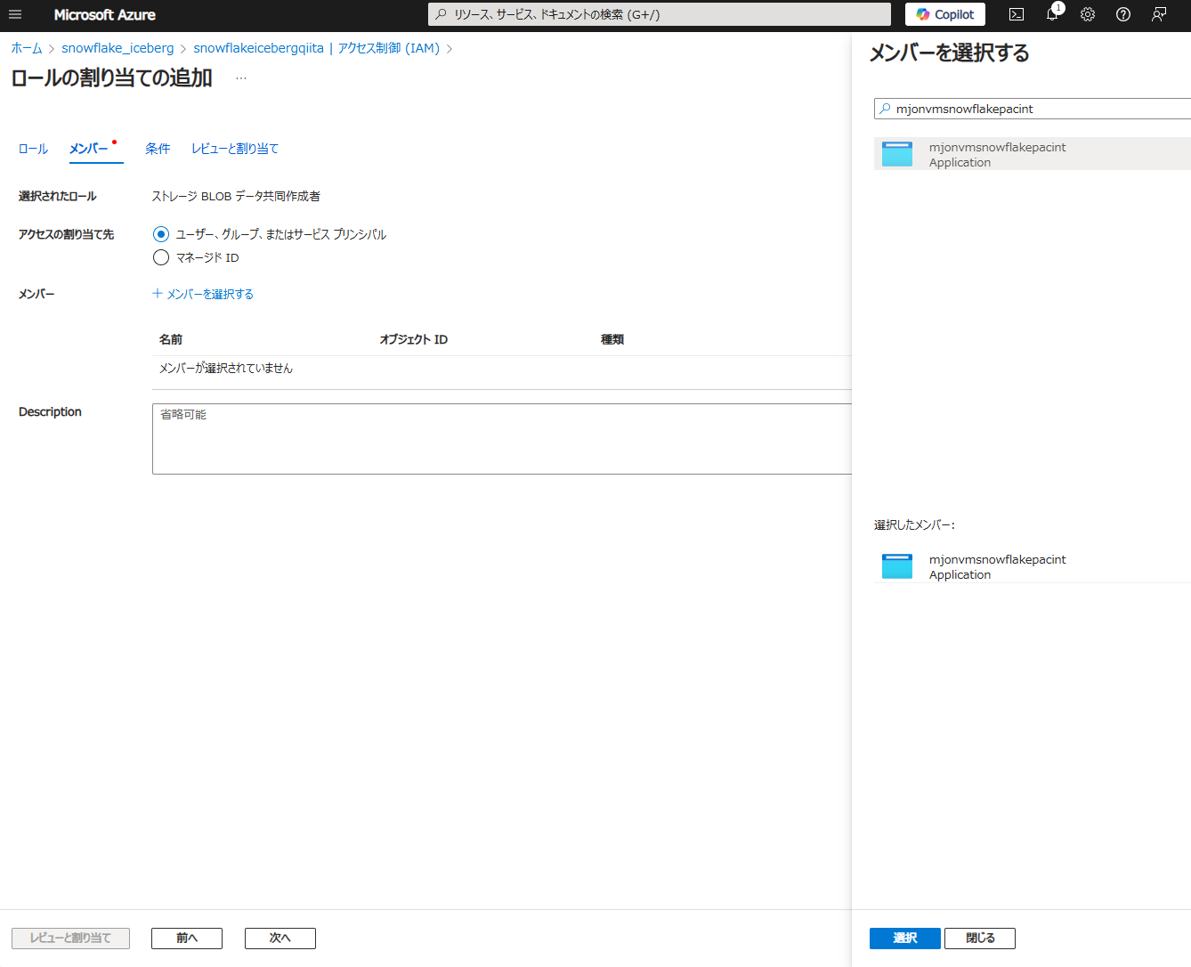Open the Cloud Shell terminal
The width and height of the screenshot is (1191, 967).
(x=1016, y=14)
